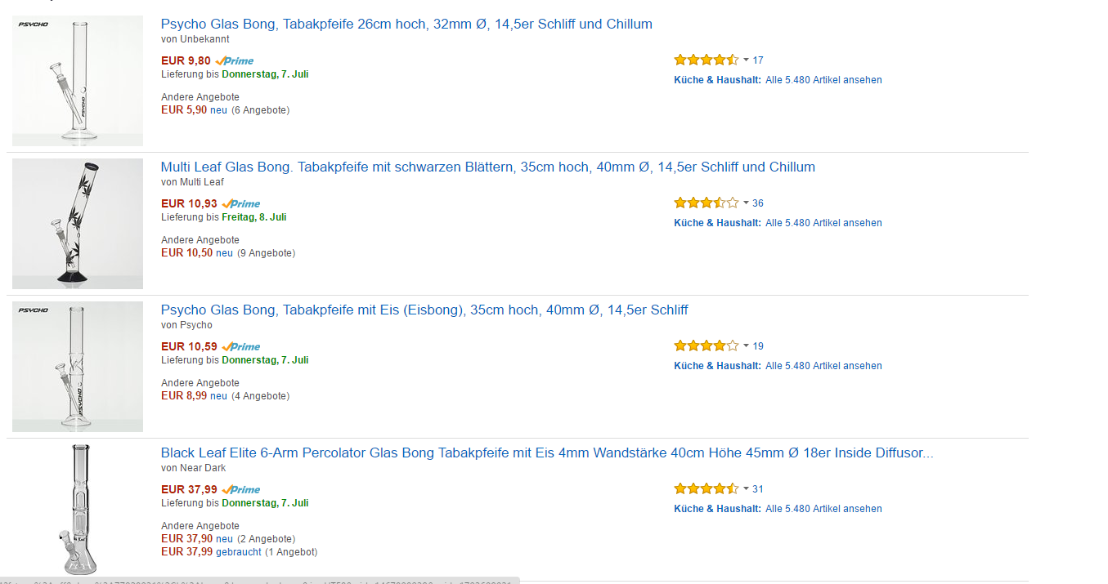Open Psycho Eisbong product image
Viewport: 1108px width, 584px height.
click(78, 367)
